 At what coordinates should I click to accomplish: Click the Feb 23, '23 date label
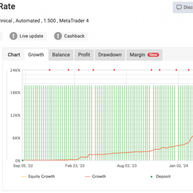[75, 165]
